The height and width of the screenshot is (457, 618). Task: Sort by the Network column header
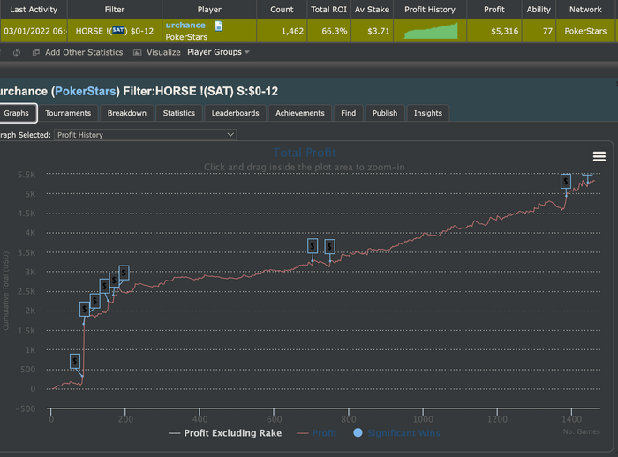(x=585, y=10)
